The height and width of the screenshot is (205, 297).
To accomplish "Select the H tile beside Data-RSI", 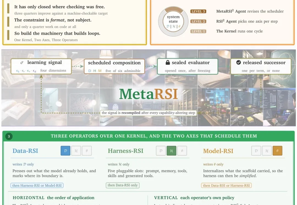I will (x=76, y=151).
